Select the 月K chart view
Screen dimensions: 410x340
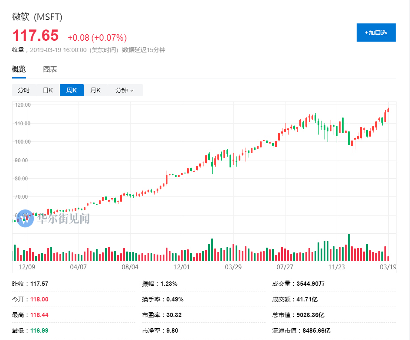[95, 90]
